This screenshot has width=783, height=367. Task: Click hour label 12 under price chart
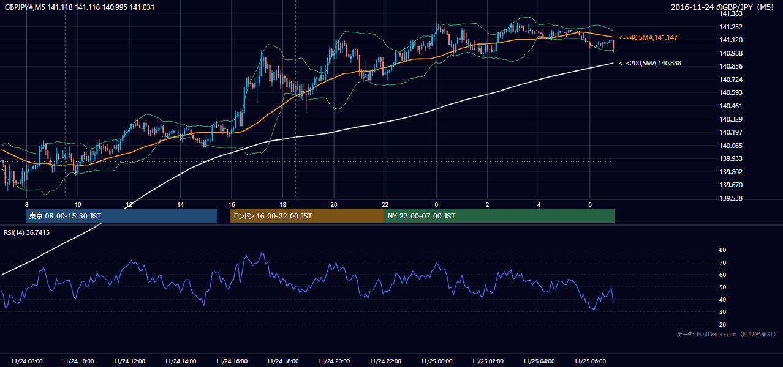[x=129, y=204]
